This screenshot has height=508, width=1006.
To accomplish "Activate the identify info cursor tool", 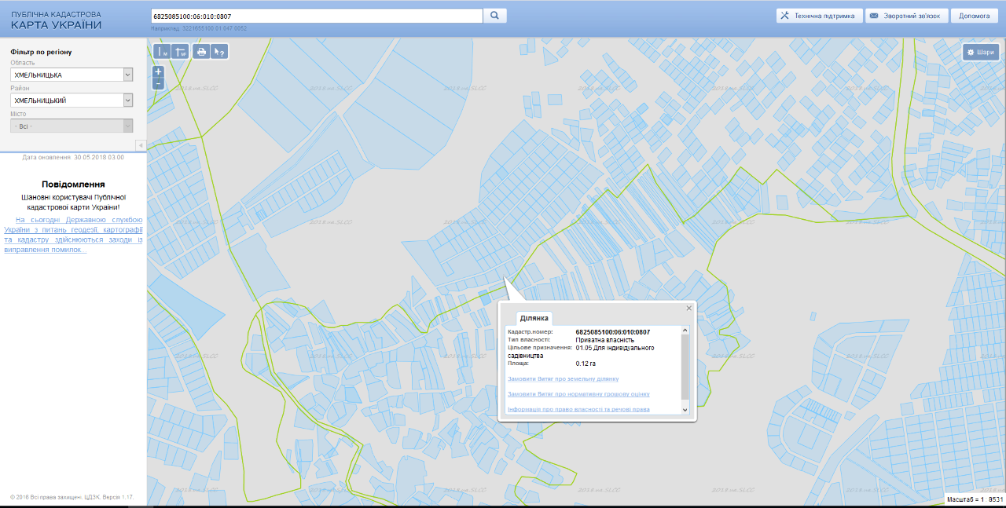I will (219, 52).
